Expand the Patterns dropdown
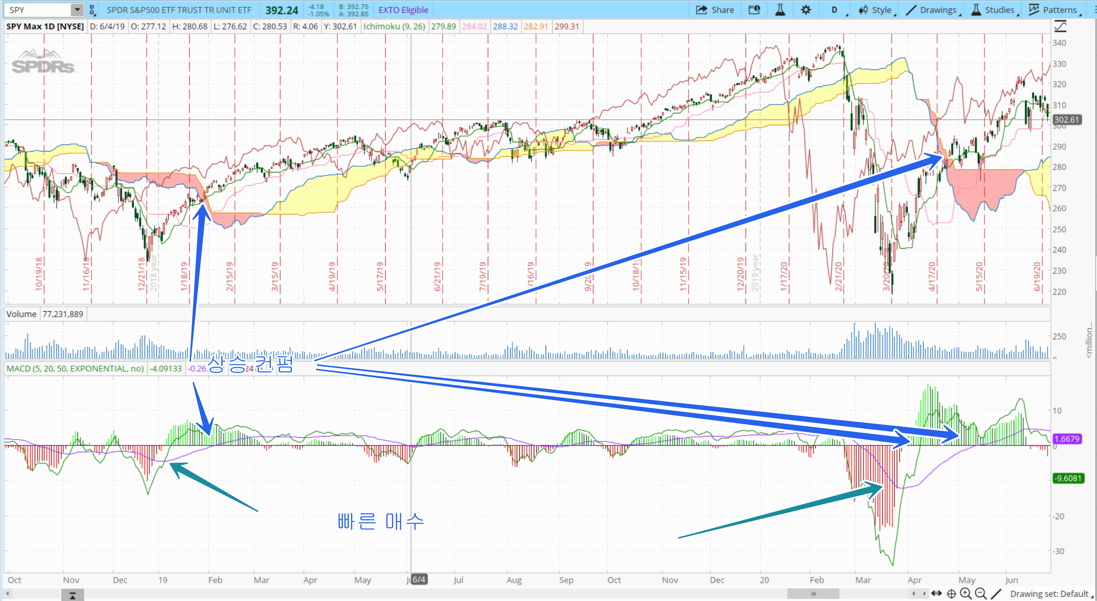The height and width of the screenshot is (601, 1097). point(1053,10)
